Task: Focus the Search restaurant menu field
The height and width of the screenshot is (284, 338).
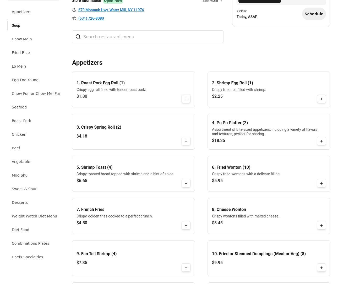Action: (148, 37)
